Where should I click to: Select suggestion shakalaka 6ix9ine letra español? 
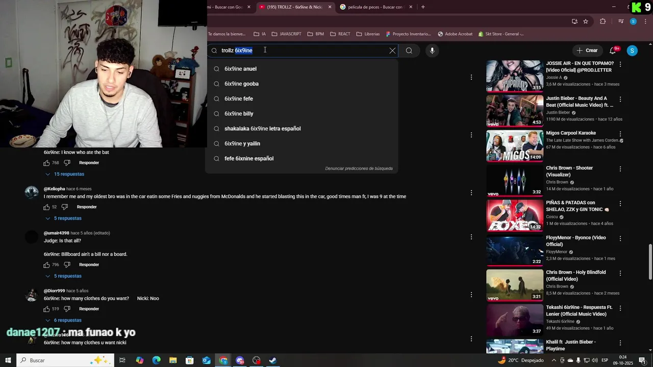pyautogui.click(x=302, y=128)
